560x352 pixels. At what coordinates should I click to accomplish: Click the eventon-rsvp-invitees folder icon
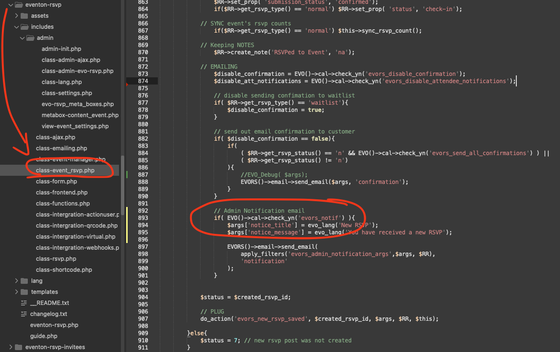coord(19,347)
